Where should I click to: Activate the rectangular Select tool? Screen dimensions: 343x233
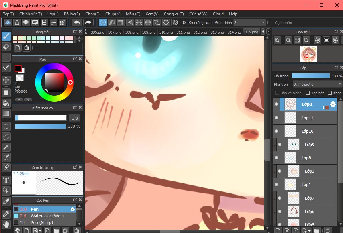click(x=6, y=126)
